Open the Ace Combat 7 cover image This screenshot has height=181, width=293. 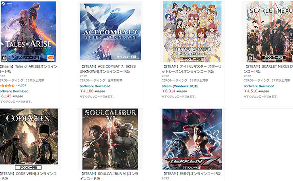coord(110,32)
